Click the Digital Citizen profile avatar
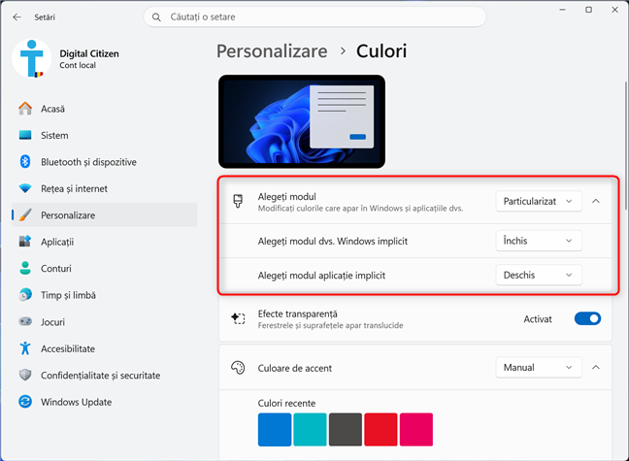 click(32, 58)
